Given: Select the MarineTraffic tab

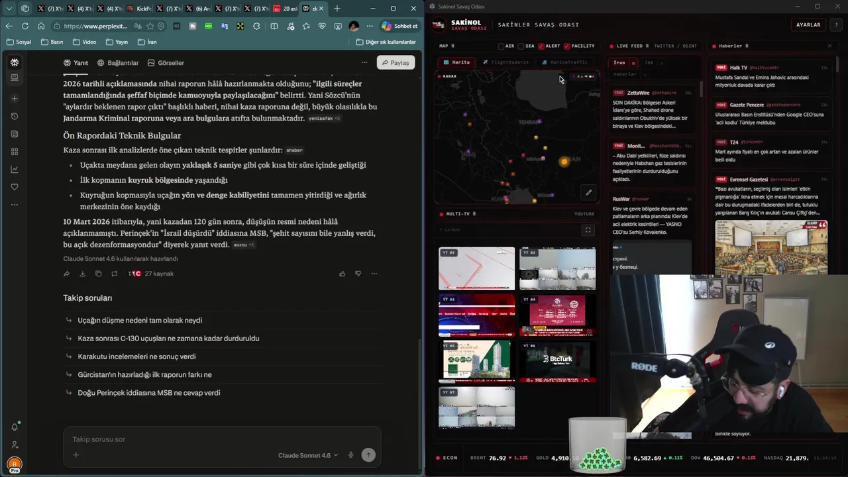Looking at the screenshot, I should click(564, 62).
